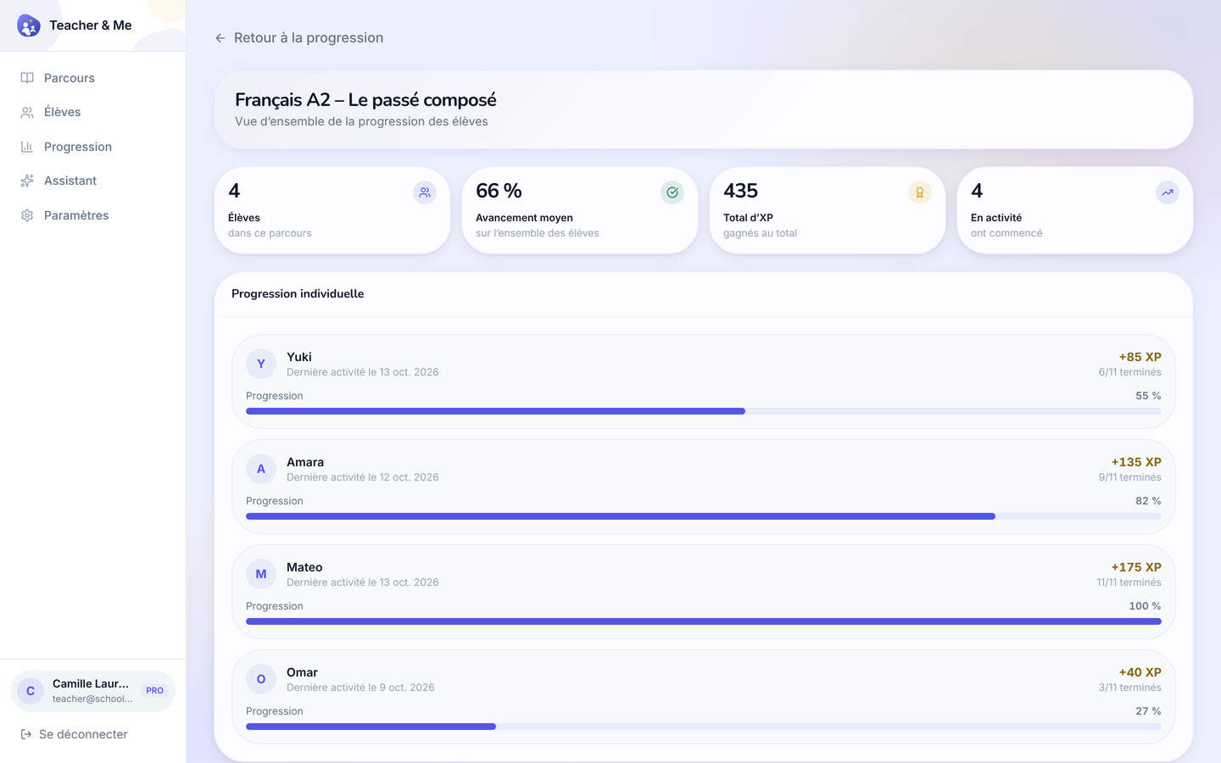This screenshot has width=1221, height=763.
Task: Click the 66 % average value
Action: click(x=499, y=191)
